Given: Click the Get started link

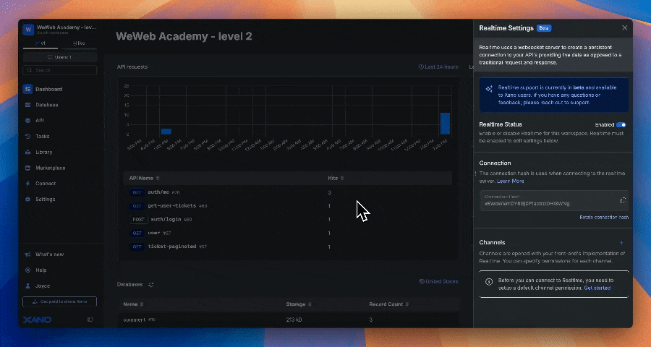Looking at the screenshot, I should tap(597, 288).
